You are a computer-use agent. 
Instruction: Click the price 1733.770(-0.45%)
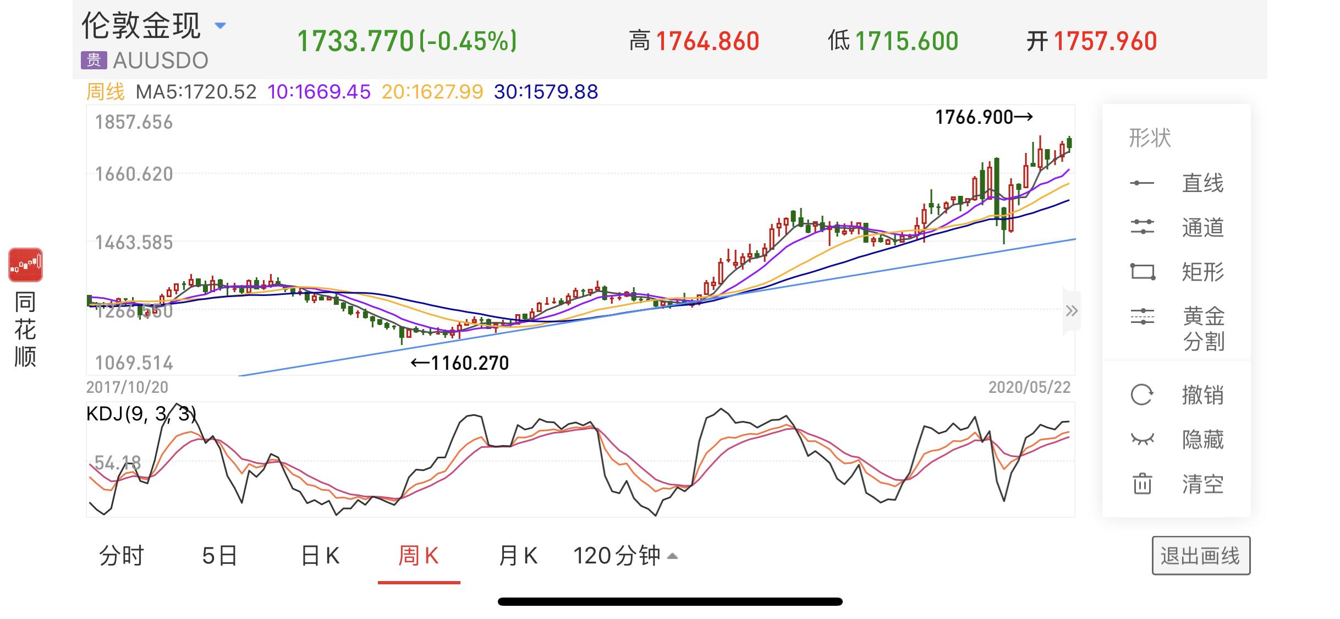[407, 41]
